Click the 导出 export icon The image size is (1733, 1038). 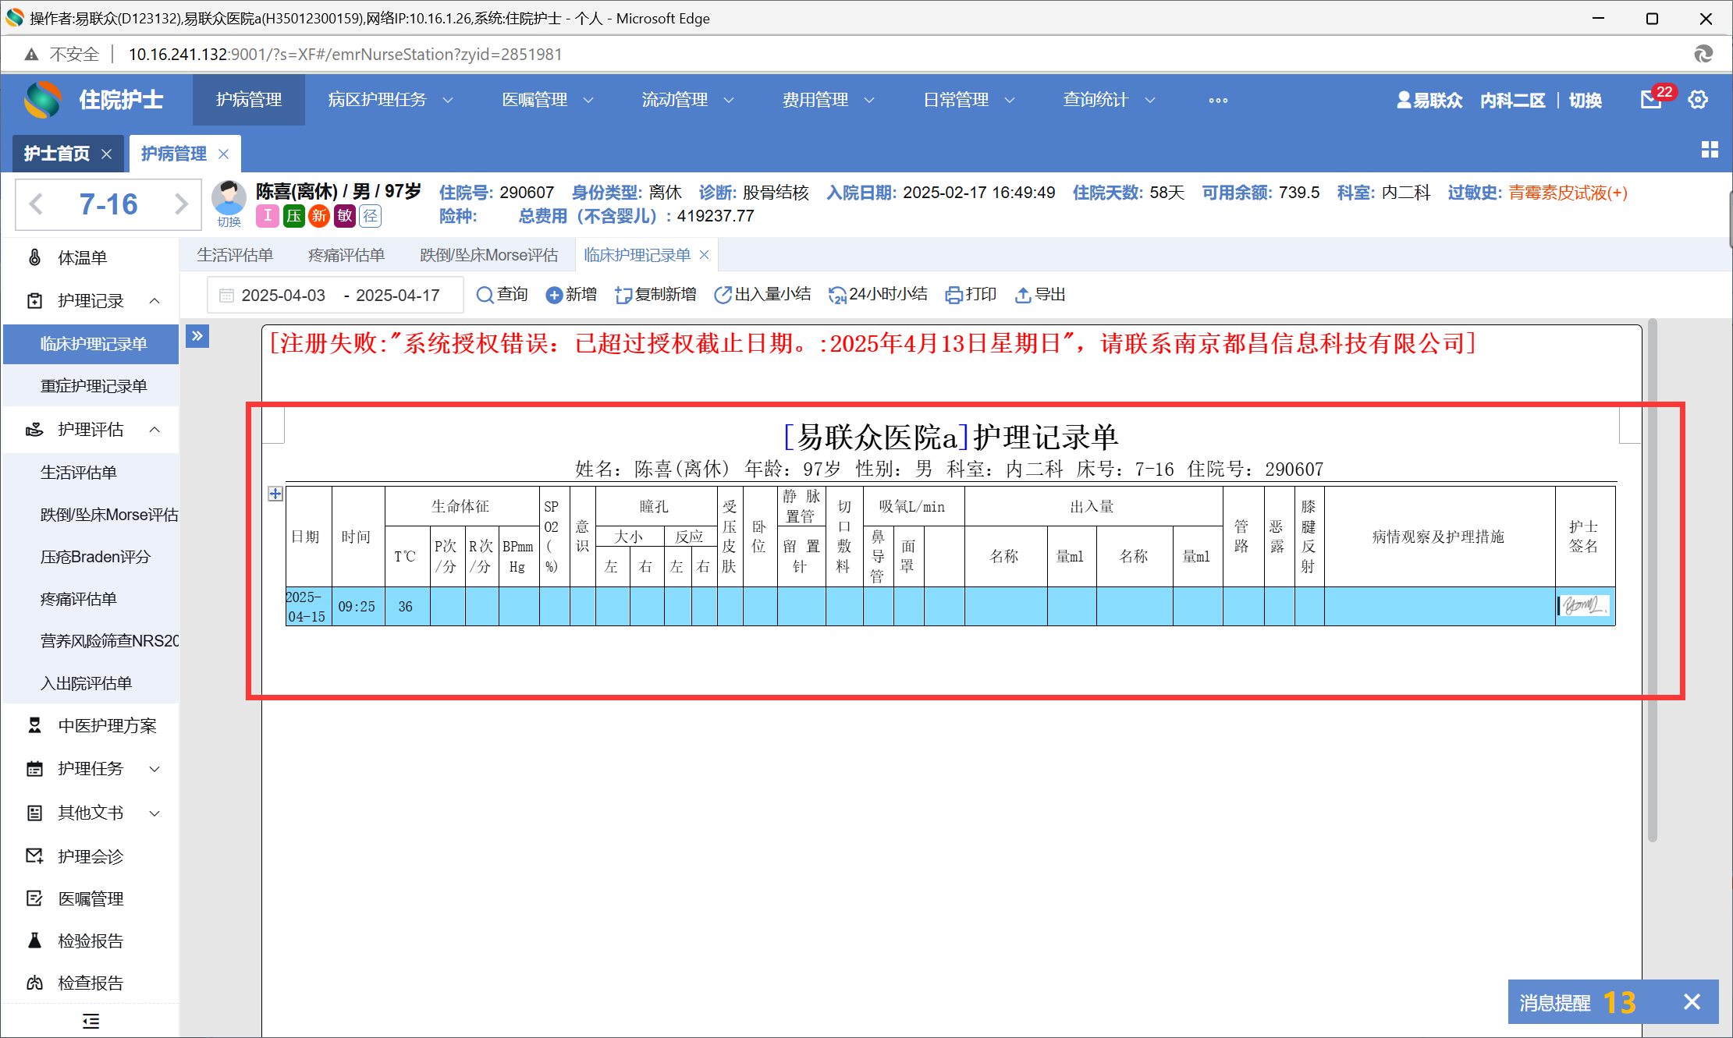pyautogui.click(x=1022, y=295)
